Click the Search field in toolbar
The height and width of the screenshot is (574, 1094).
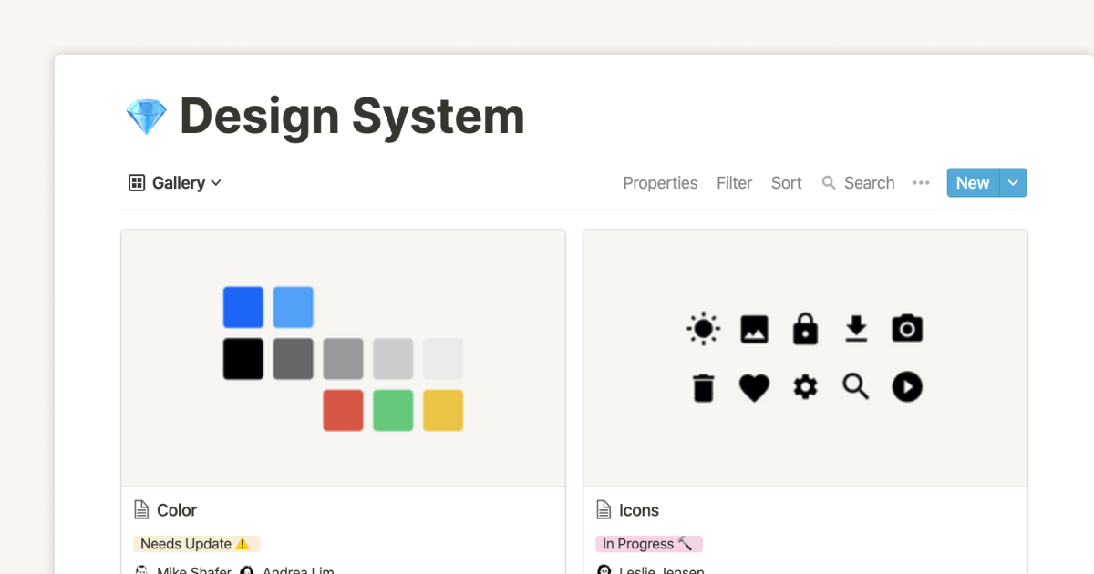[x=859, y=183]
